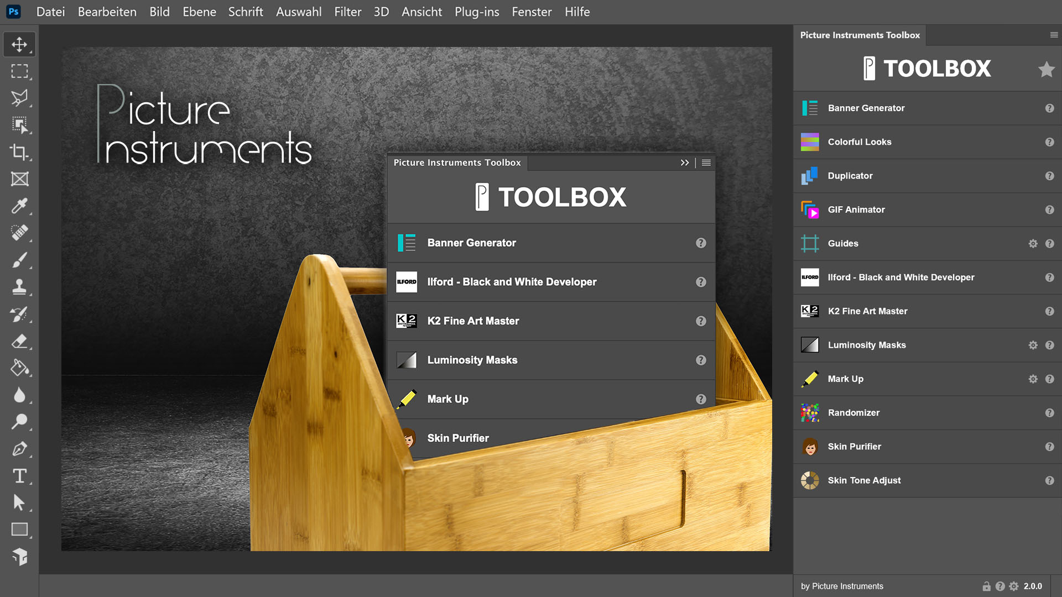Show help for Banner Generator in right panel
This screenshot has height=597, width=1062.
(1049, 108)
